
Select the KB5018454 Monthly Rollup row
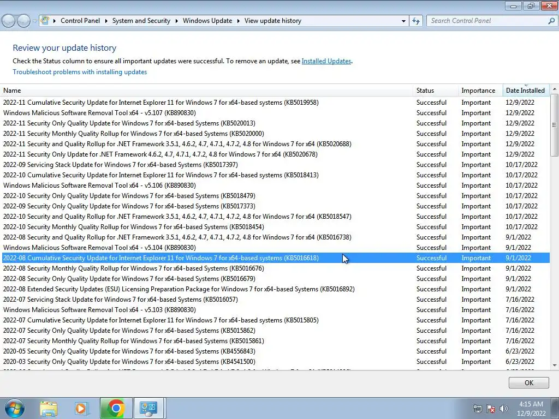[276, 227]
